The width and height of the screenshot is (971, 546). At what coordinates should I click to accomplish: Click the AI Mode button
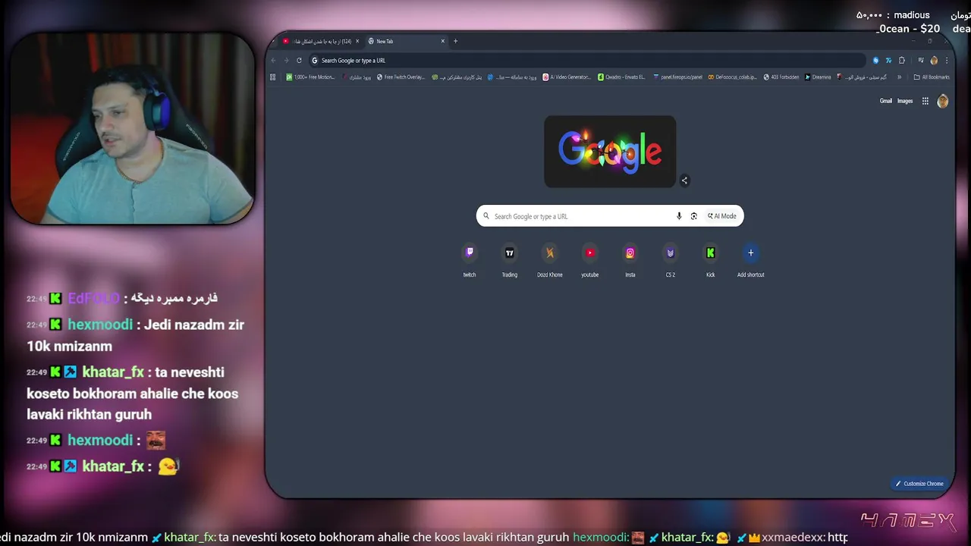click(722, 216)
